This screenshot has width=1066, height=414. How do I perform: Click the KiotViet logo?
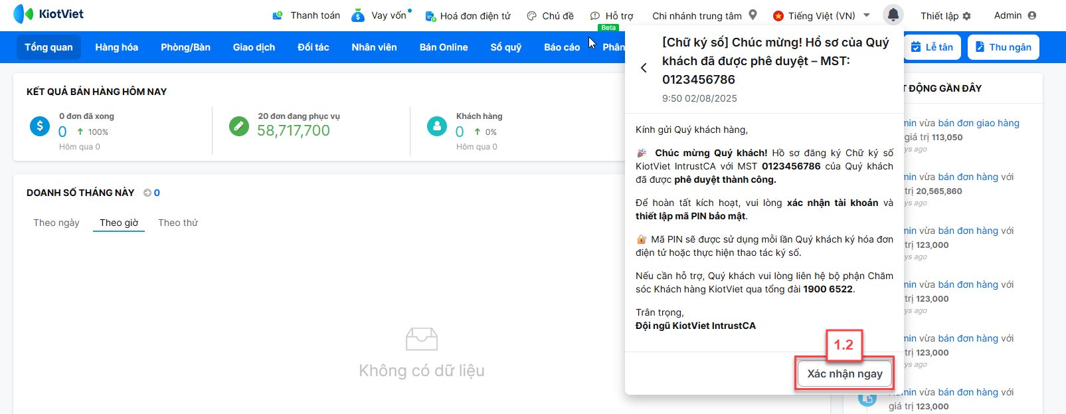point(48,14)
